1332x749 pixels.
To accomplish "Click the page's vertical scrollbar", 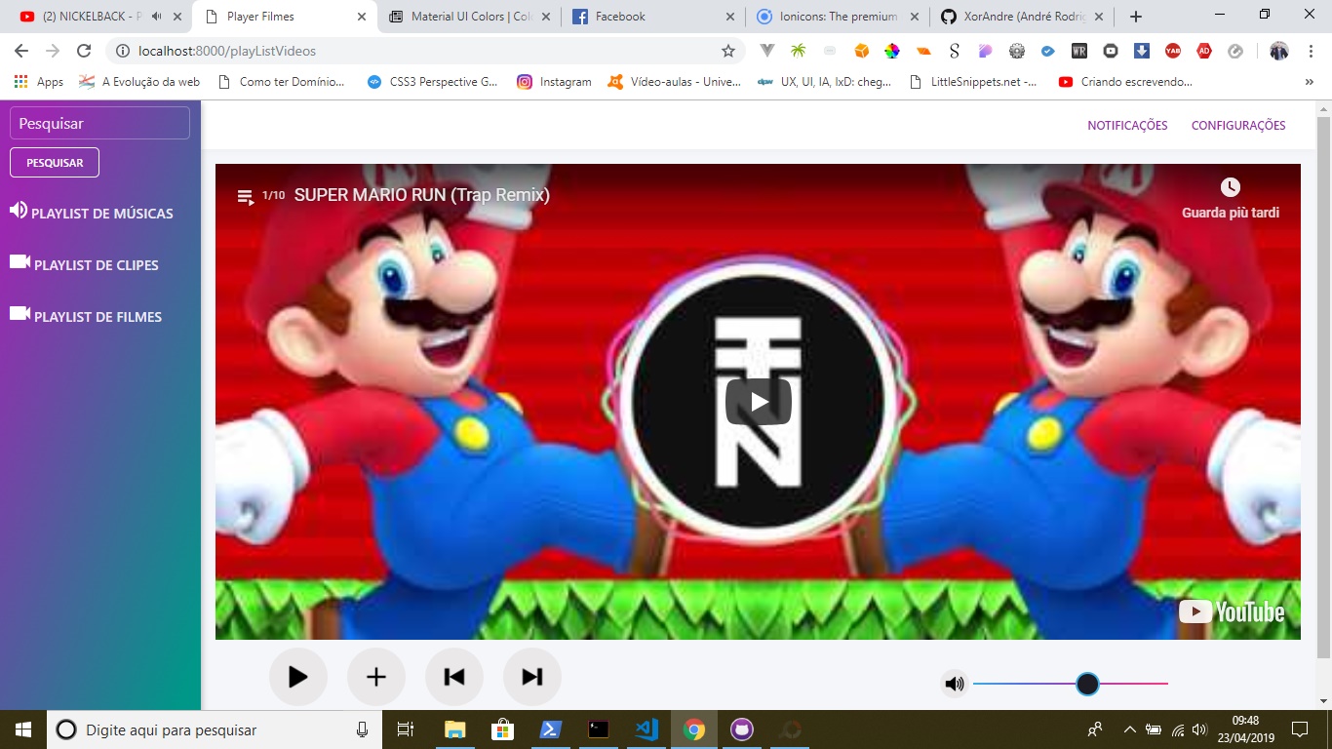I will click(x=1323, y=385).
